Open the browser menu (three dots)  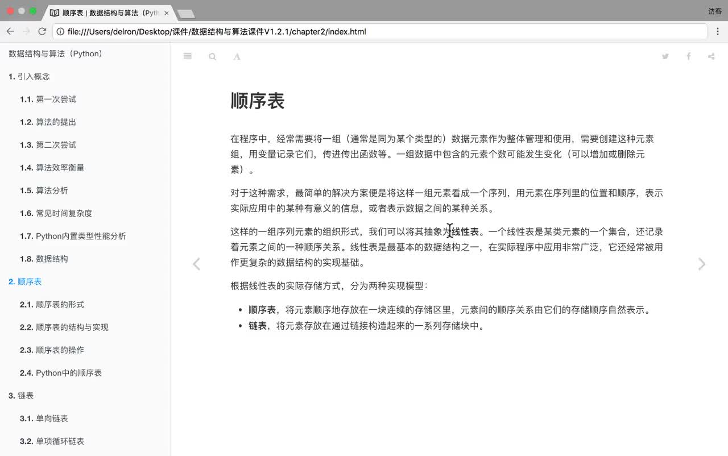(718, 32)
